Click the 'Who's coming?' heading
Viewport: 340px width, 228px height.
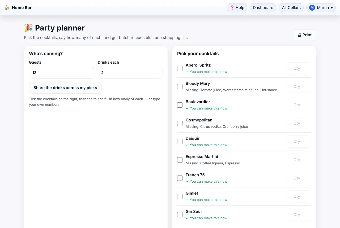click(46, 54)
